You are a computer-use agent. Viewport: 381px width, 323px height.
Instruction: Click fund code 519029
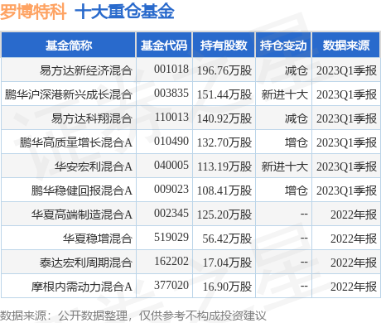[x=171, y=237]
